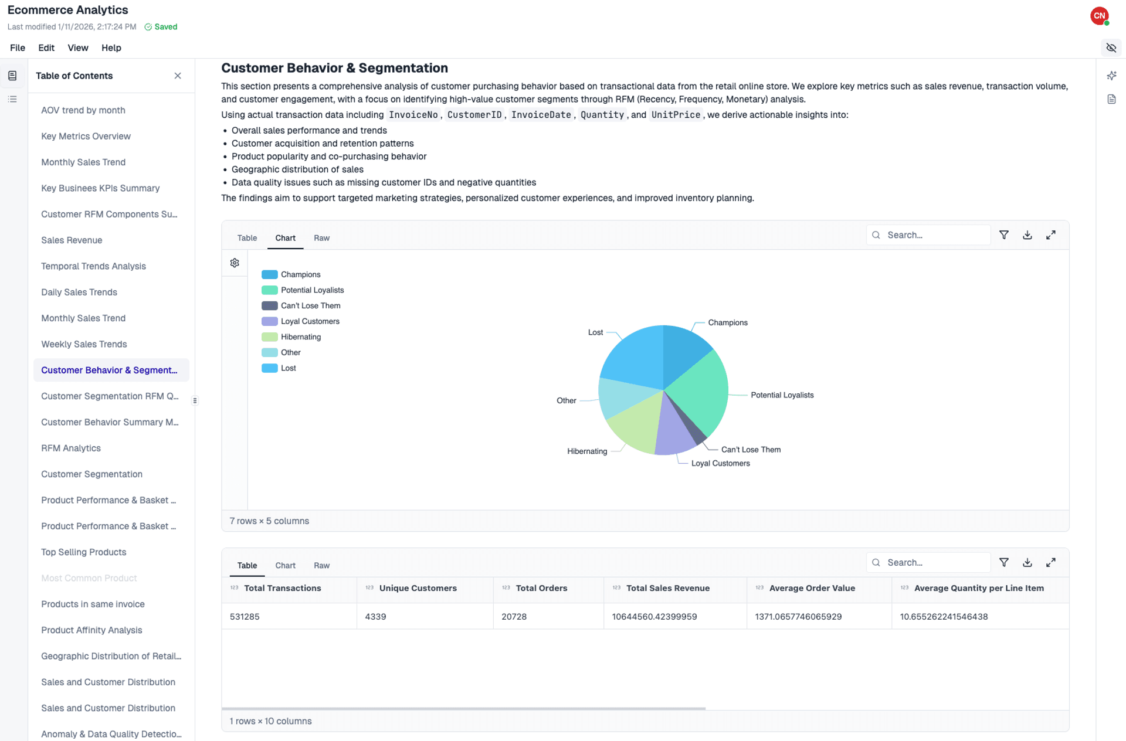Open the AI sparkles icon in the right rail

1112,76
